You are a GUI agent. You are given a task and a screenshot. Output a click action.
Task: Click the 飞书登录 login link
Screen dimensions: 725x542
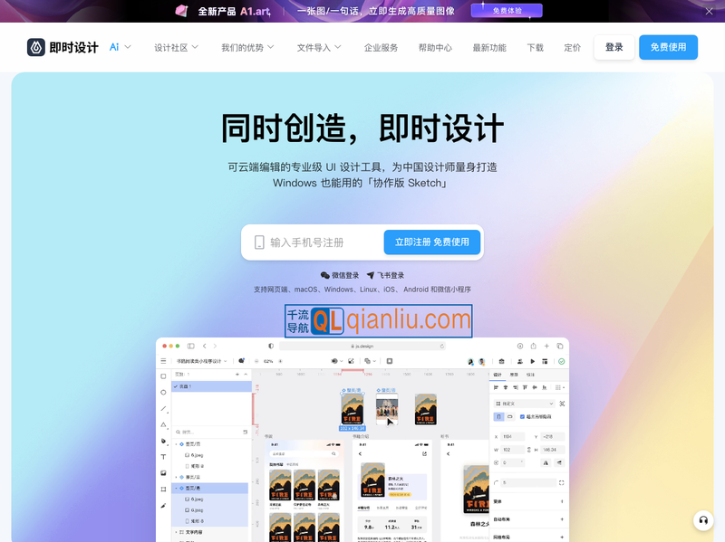tap(388, 275)
